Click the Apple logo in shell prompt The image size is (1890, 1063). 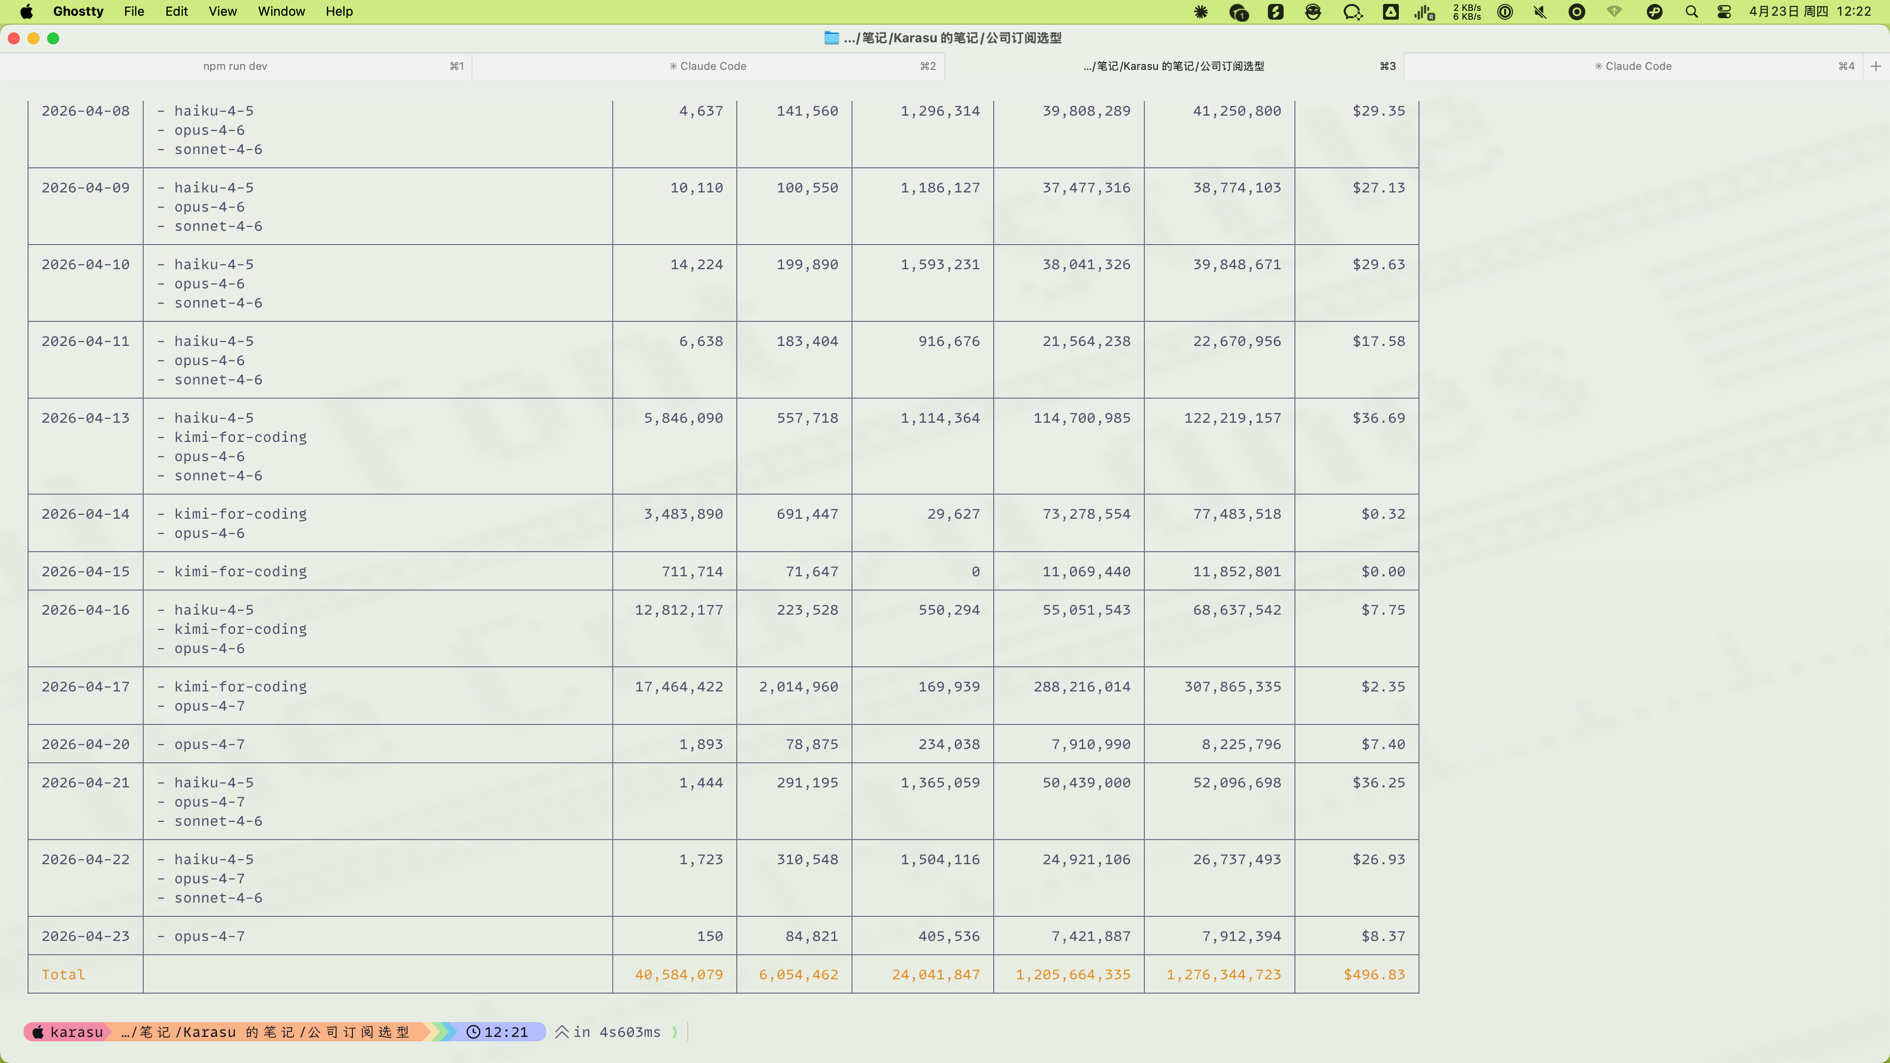point(38,1032)
